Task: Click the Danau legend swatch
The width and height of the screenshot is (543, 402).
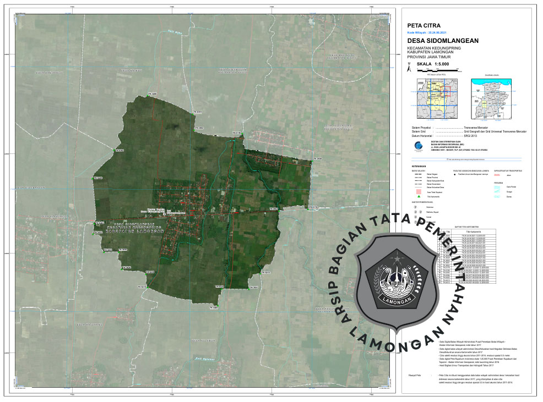Action: pos(497,196)
